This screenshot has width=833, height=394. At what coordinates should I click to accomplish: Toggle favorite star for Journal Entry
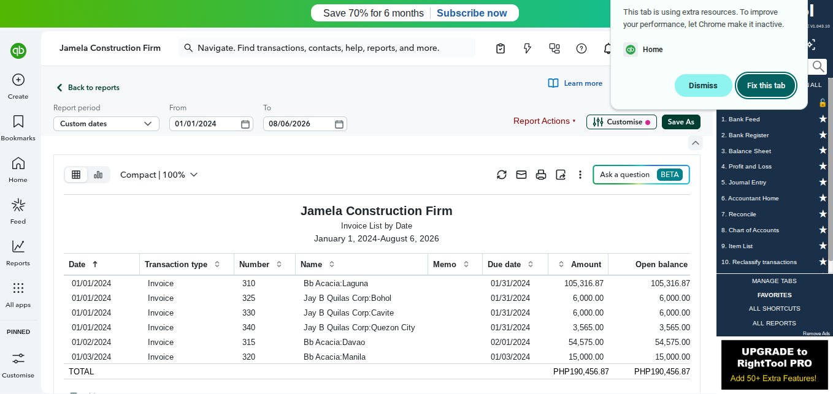point(823,183)
